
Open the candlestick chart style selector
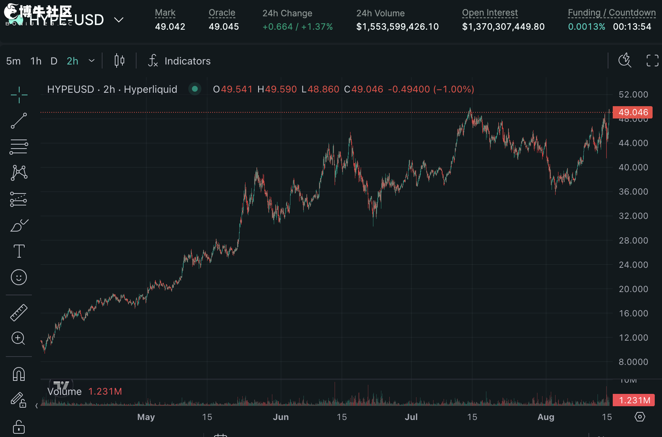(120, 61)
